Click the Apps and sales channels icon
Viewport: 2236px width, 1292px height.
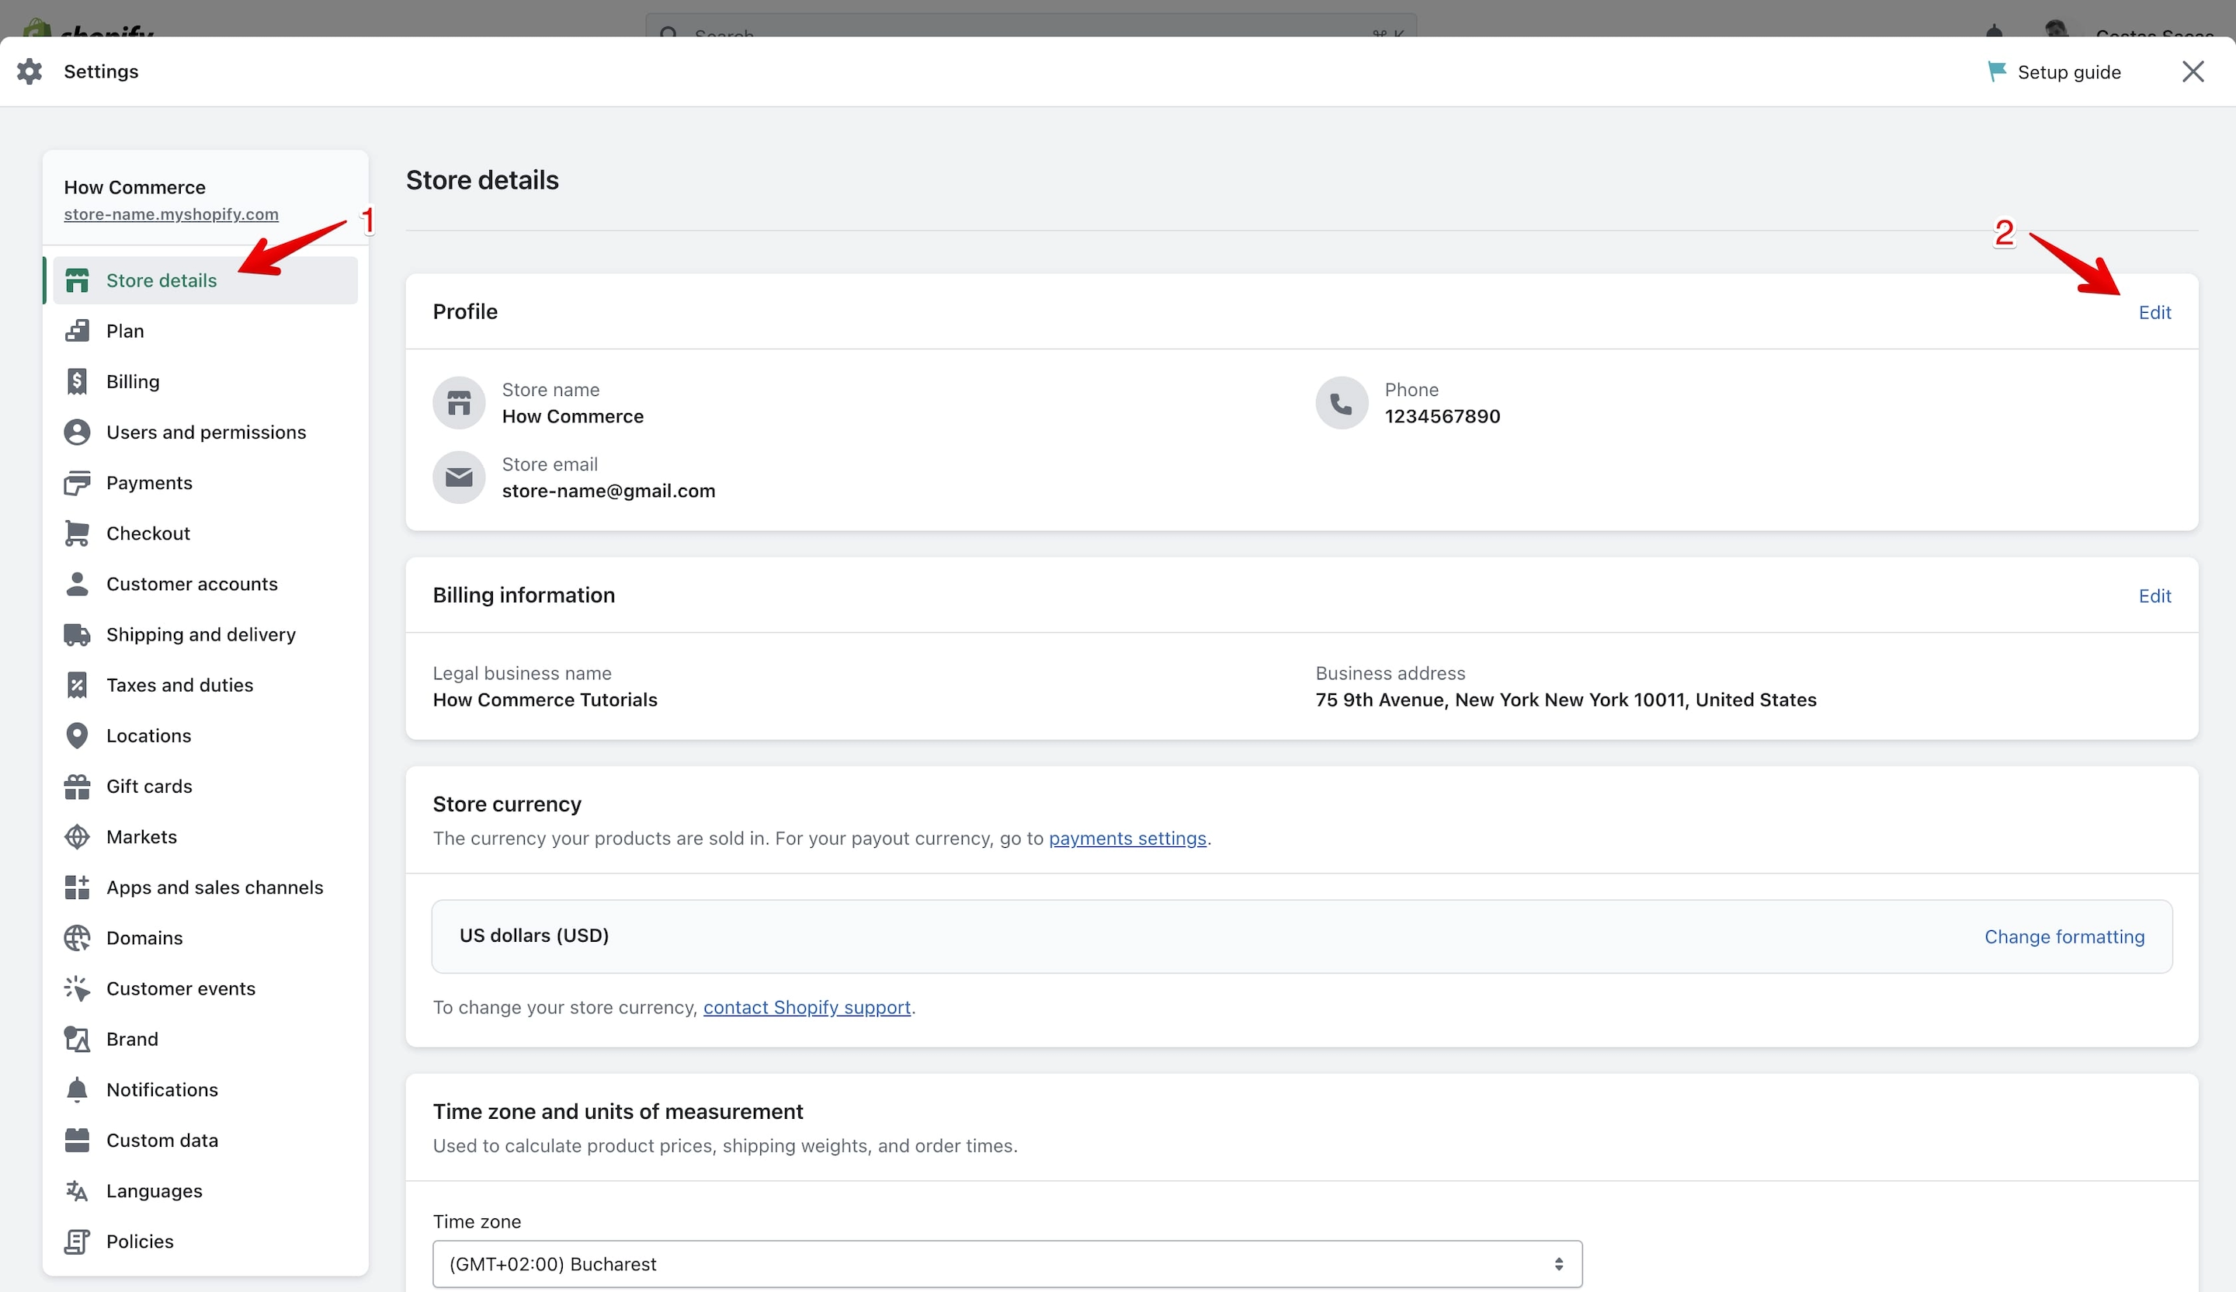click(77, 887)
